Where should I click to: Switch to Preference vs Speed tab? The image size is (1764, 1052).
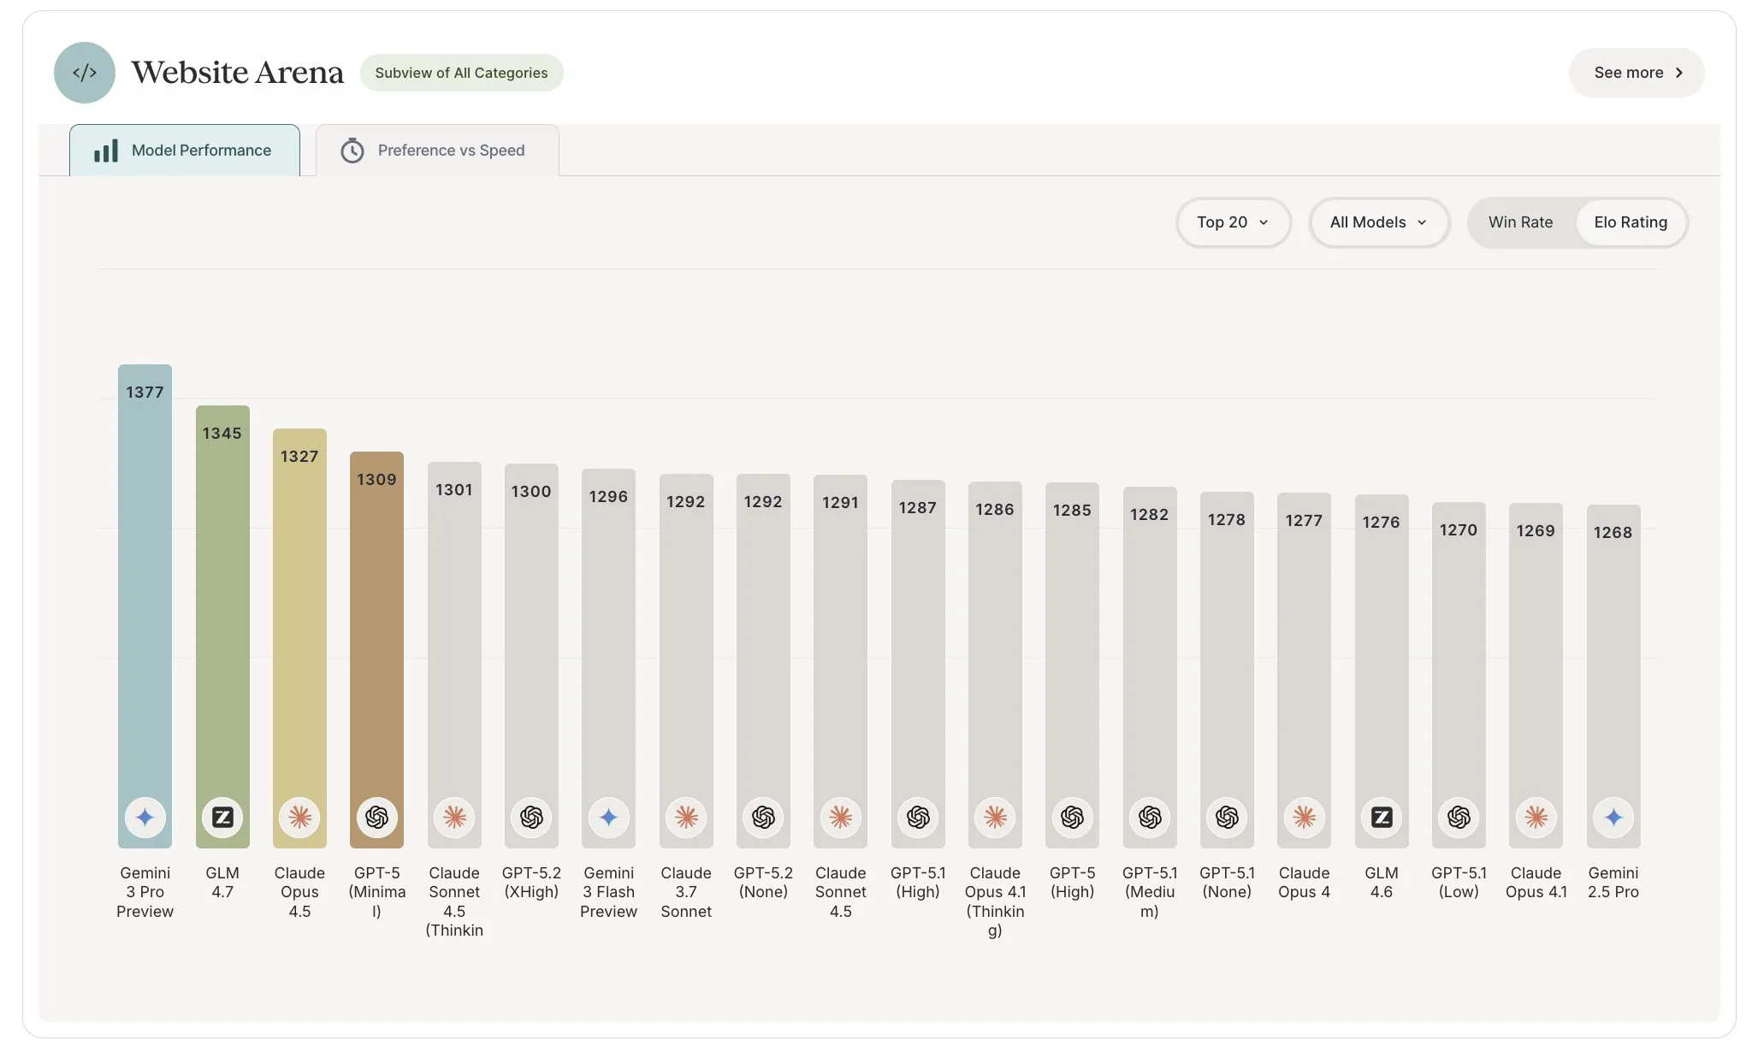(x=436, y=151)
